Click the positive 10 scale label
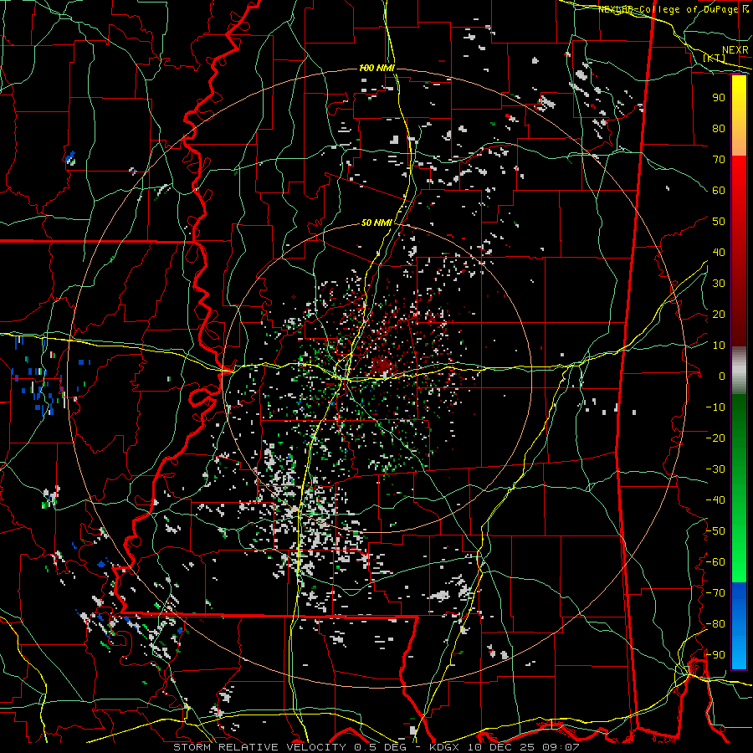 719,346
